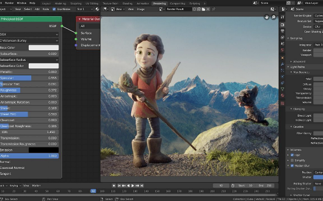Click the new image icon beside Render Result
Screen dimensions: 323x201
(199, 9)
